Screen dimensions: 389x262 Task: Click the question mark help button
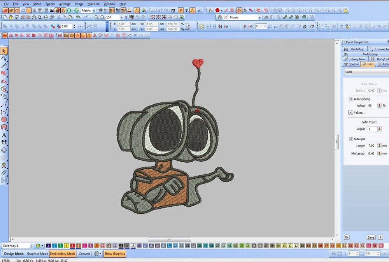click(x=380, y=237)
